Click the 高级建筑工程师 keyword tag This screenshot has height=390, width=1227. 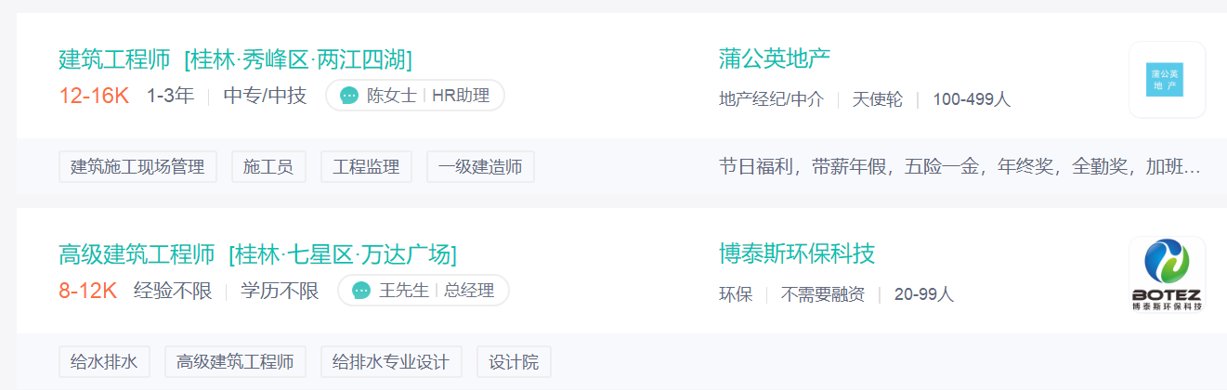tap(235, 362)
